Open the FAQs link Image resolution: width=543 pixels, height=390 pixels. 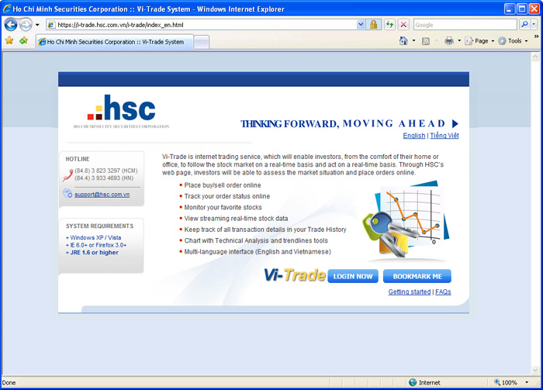pos(443,292)
